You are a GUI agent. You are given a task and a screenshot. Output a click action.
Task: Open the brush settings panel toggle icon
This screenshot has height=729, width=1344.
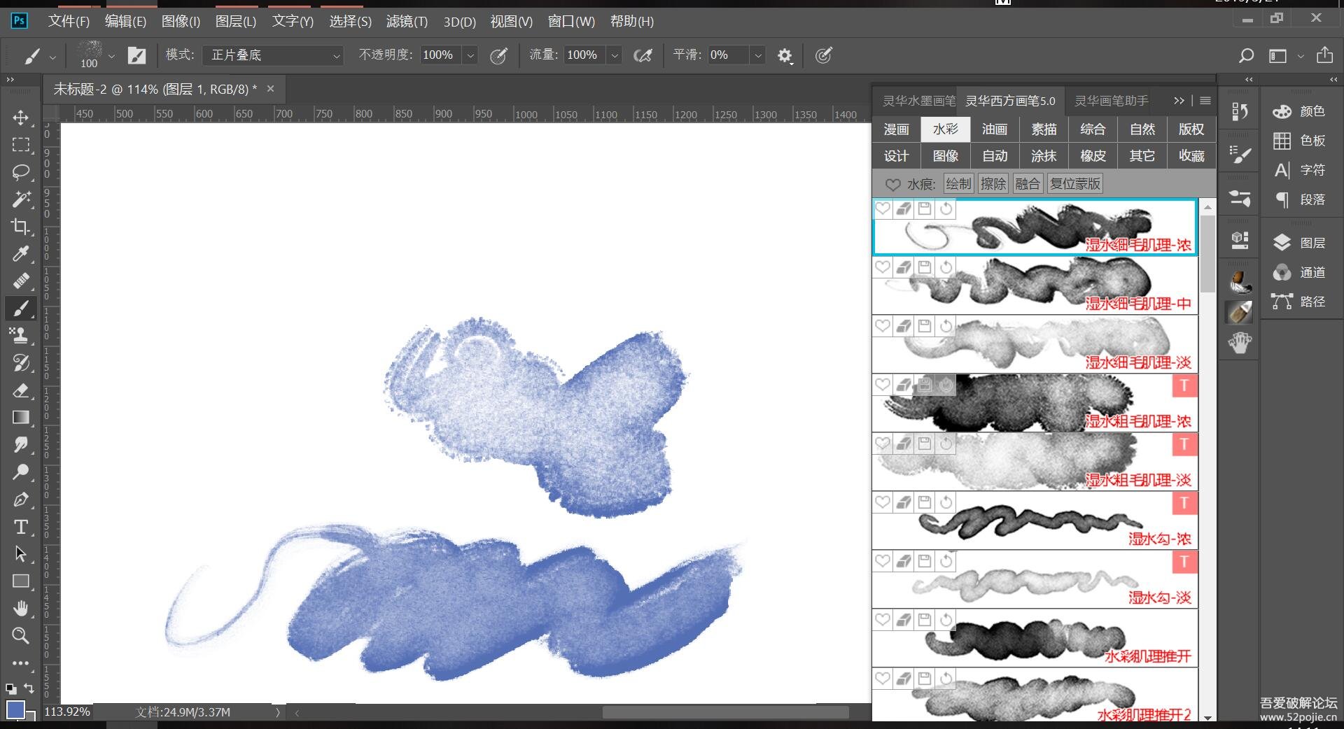click(136, 55)
